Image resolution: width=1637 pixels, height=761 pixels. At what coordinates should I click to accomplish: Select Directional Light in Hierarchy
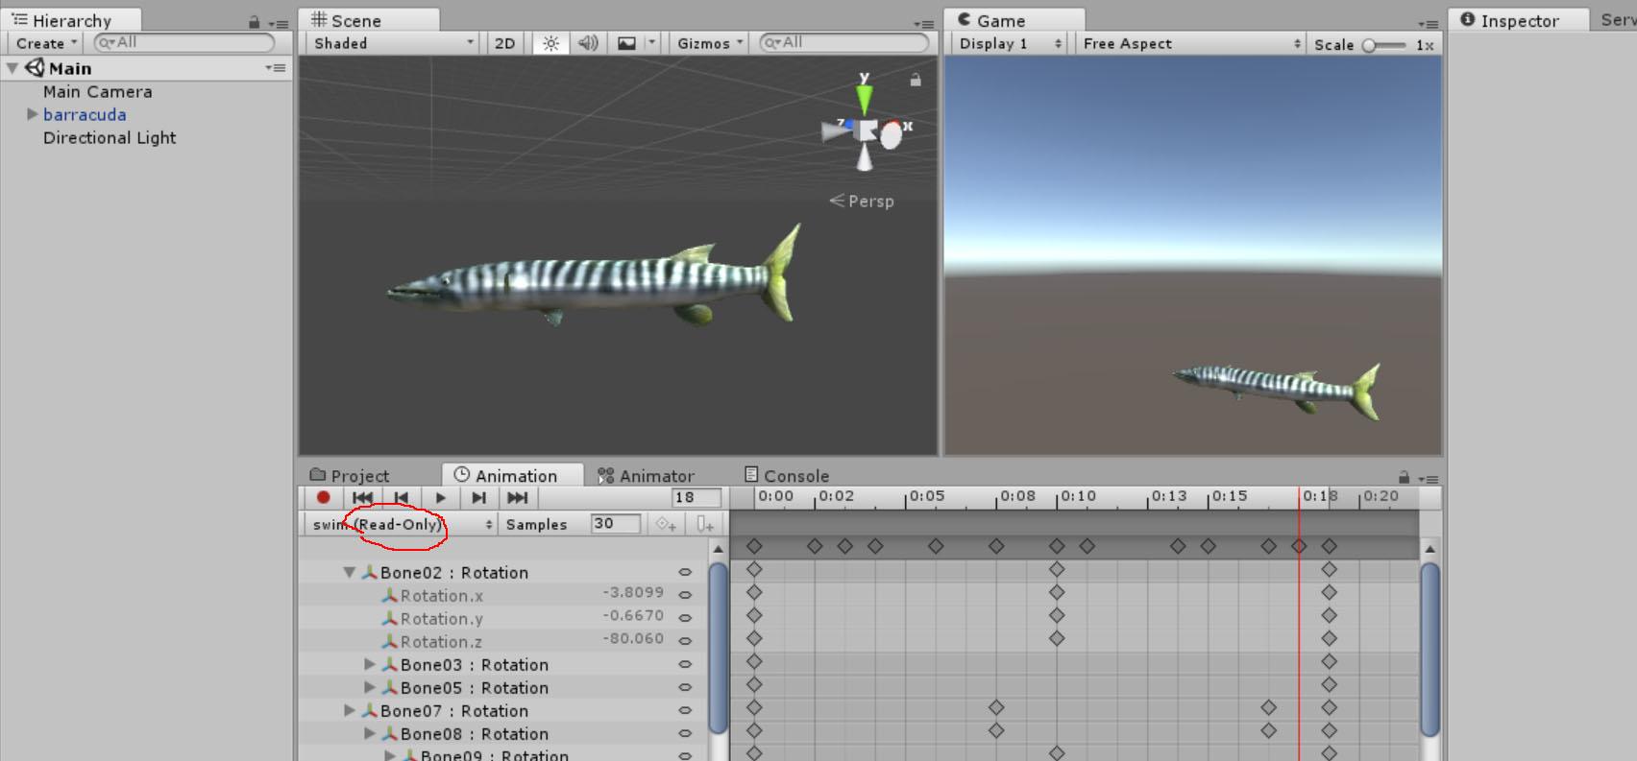pyautogui.click(x=110, y=138)
